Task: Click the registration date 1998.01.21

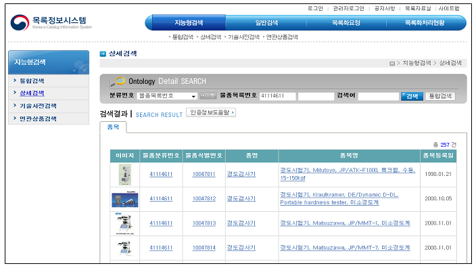Action: (438, 174)
